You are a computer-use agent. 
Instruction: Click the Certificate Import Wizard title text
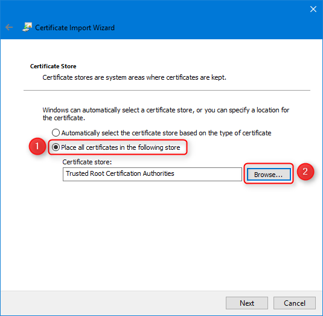tap(75, 28)
